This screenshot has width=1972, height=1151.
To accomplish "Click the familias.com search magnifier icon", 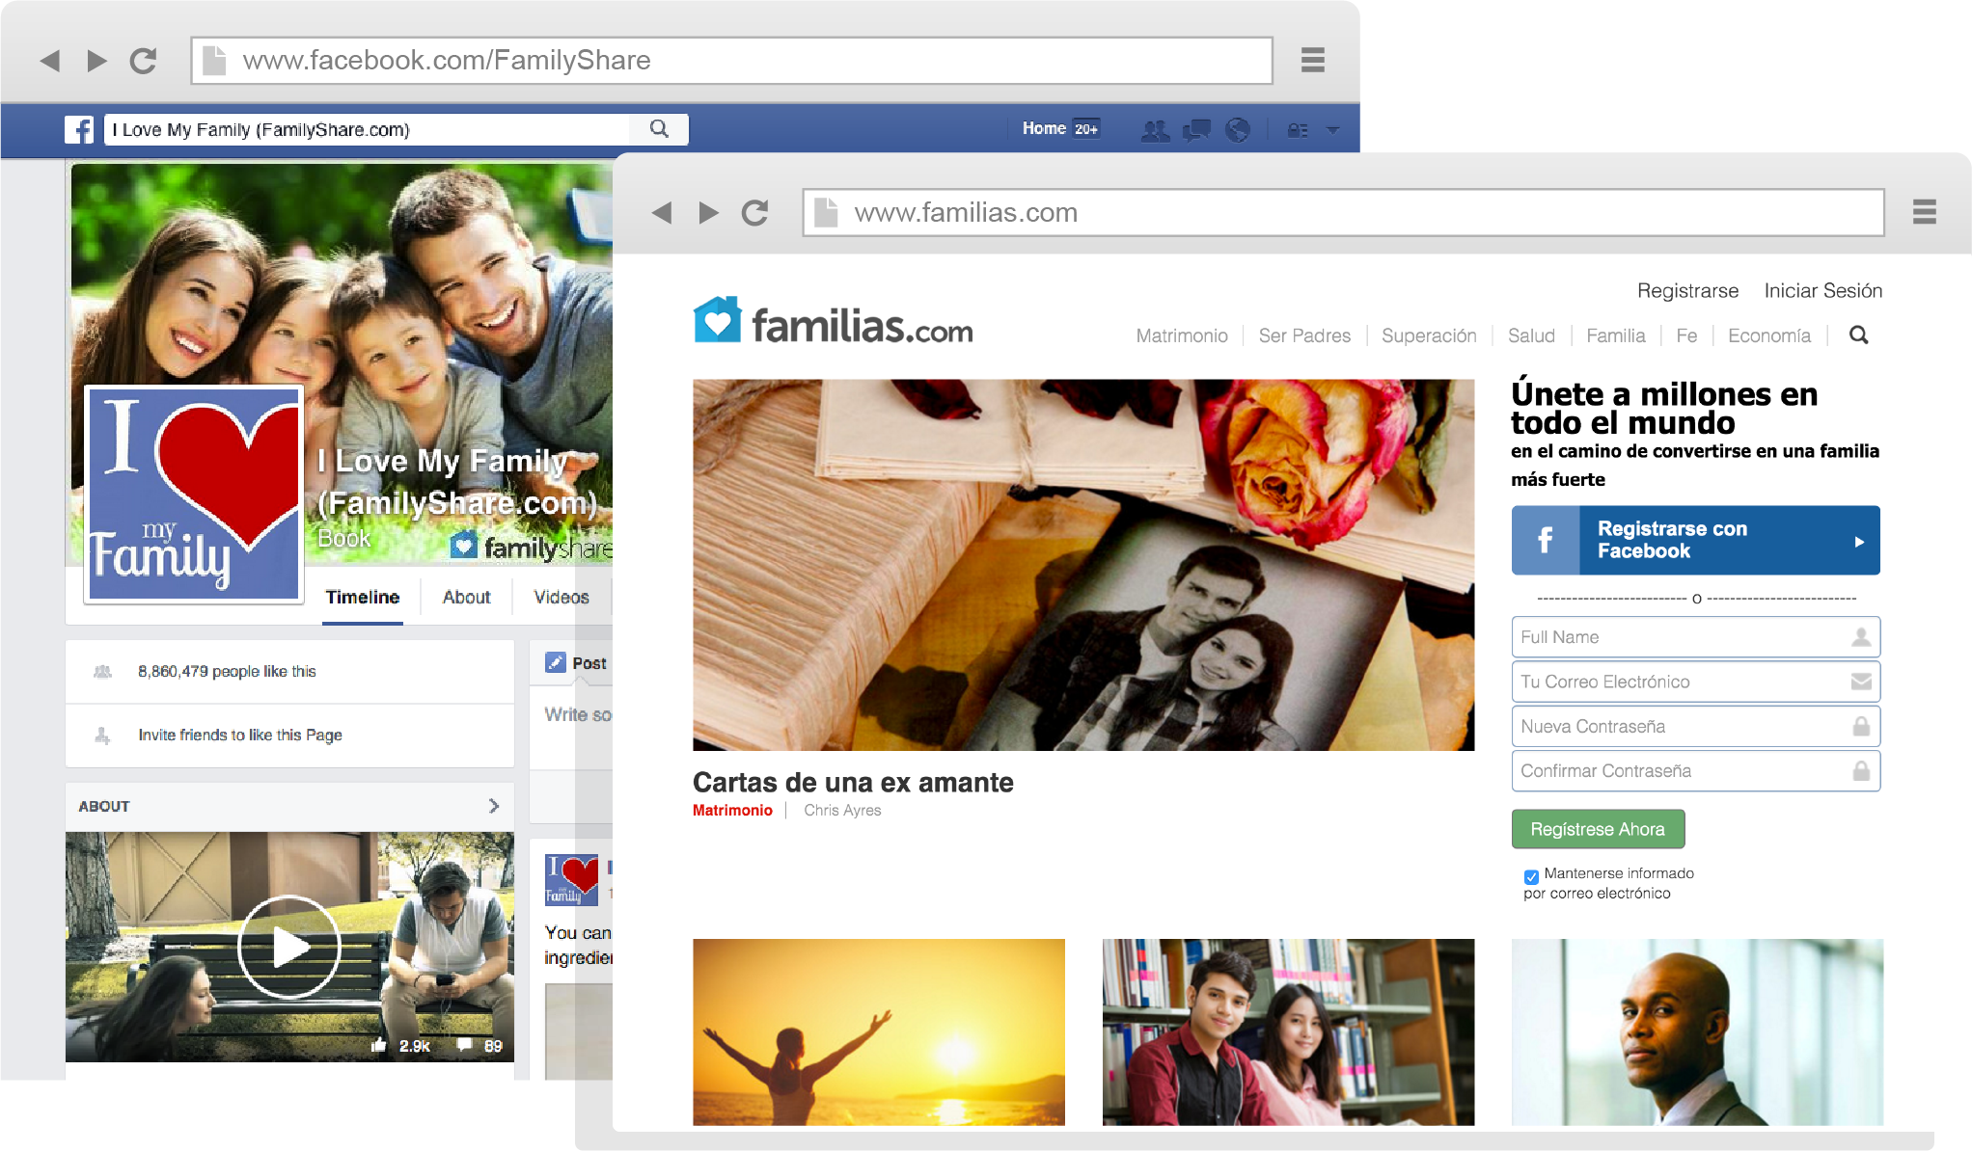I will pyautogui.click(x=1858, y=335).
